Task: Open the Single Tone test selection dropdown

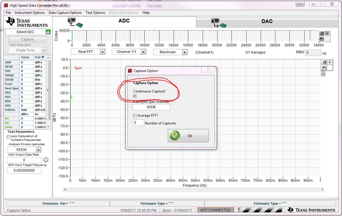Action: click(x=44, y=50)
